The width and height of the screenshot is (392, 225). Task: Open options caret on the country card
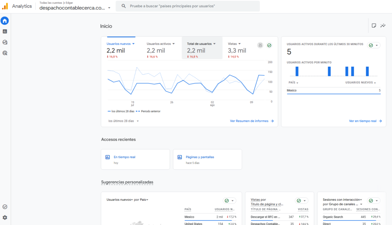[x=232, y=201]
